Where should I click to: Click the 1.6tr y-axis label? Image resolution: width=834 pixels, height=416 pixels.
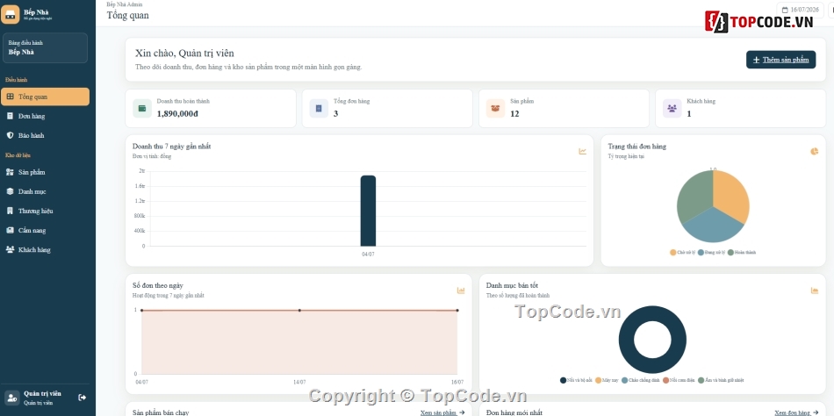tap(140, 186)
